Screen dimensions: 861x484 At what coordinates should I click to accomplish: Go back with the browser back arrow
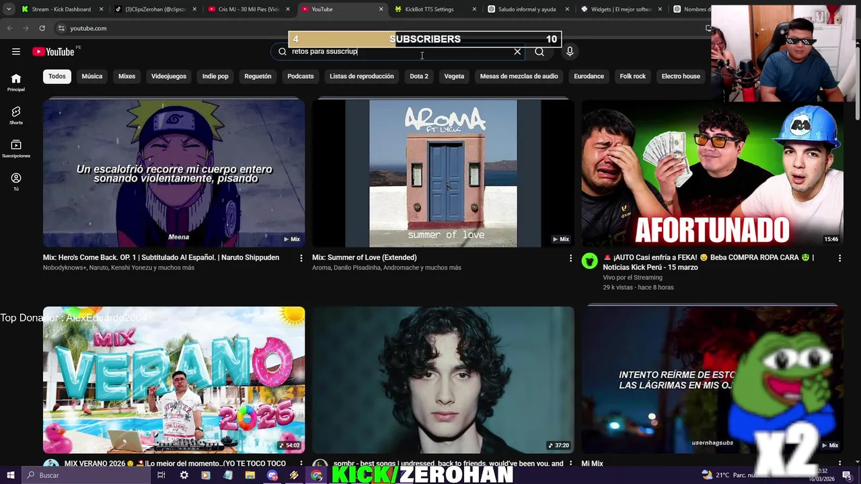pos(9,28)
